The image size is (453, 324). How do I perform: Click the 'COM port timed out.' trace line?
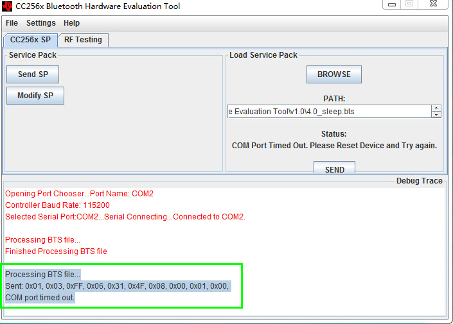click(x=40, y=298)
